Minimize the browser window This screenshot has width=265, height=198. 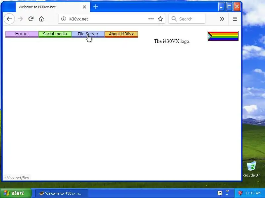pos(221,7)
